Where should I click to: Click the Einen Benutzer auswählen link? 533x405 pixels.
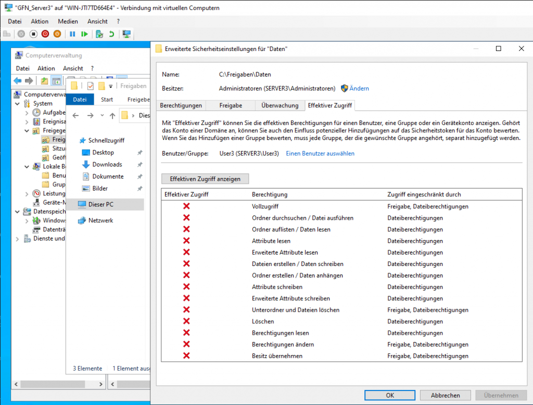pos(320,154)
